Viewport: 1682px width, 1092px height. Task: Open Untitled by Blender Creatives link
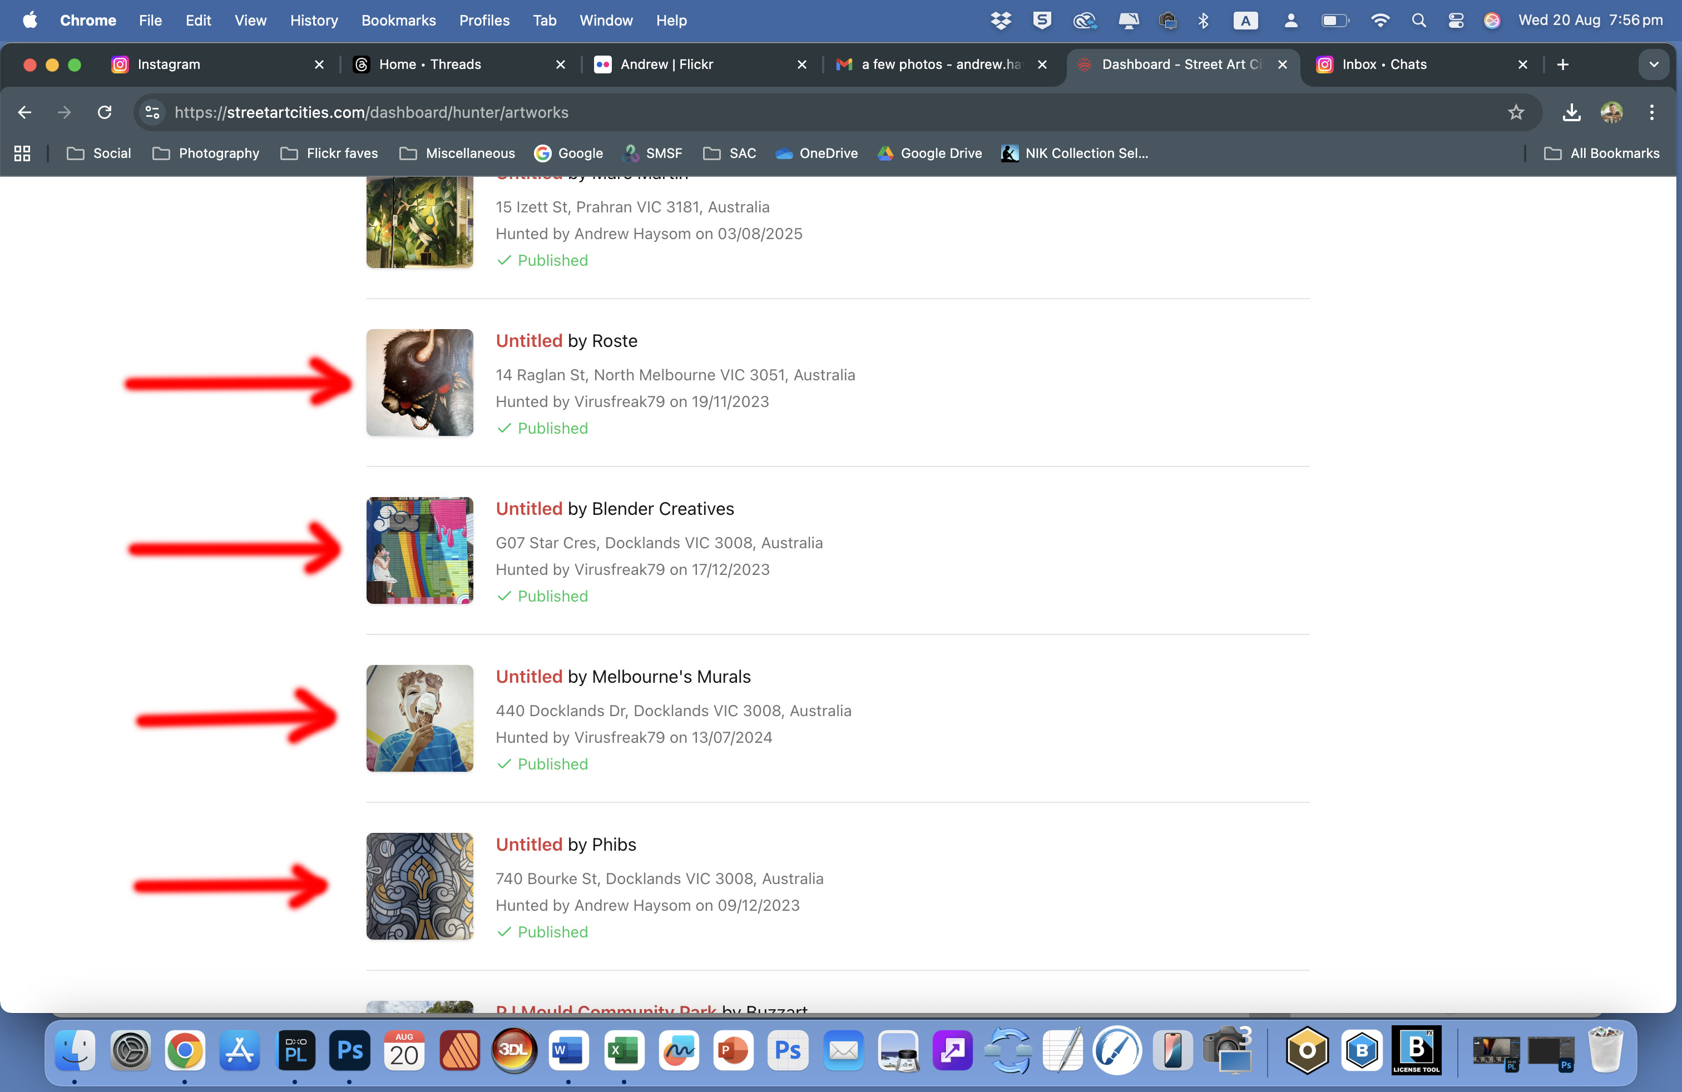[528, 509]
